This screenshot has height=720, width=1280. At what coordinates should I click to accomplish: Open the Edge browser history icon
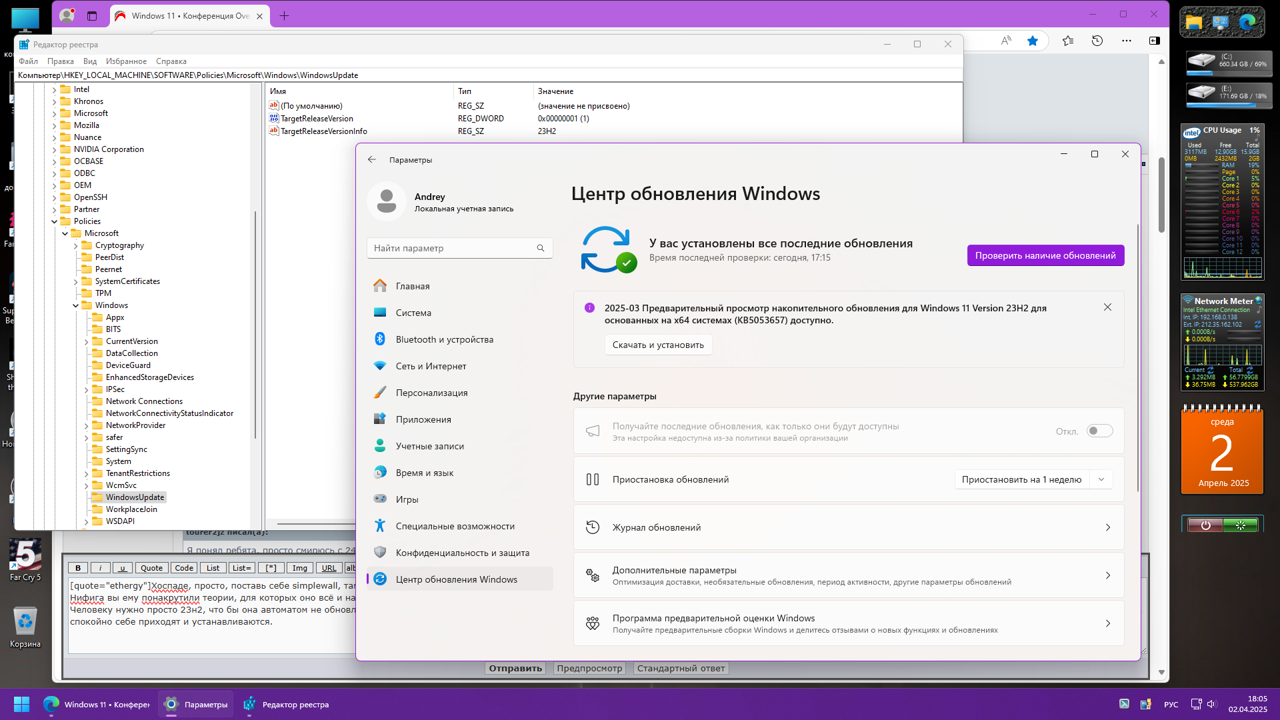tap(1097, 41)
